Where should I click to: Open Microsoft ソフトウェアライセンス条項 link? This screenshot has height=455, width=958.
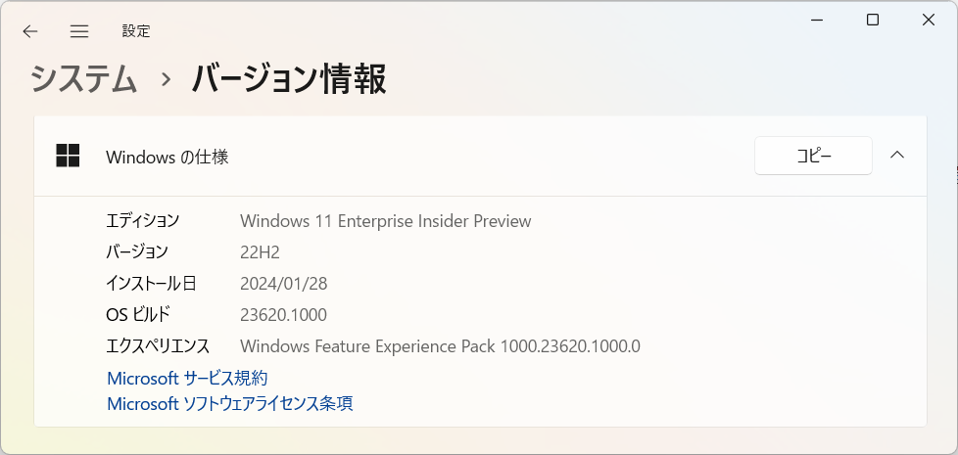click(x=230, y=404)
